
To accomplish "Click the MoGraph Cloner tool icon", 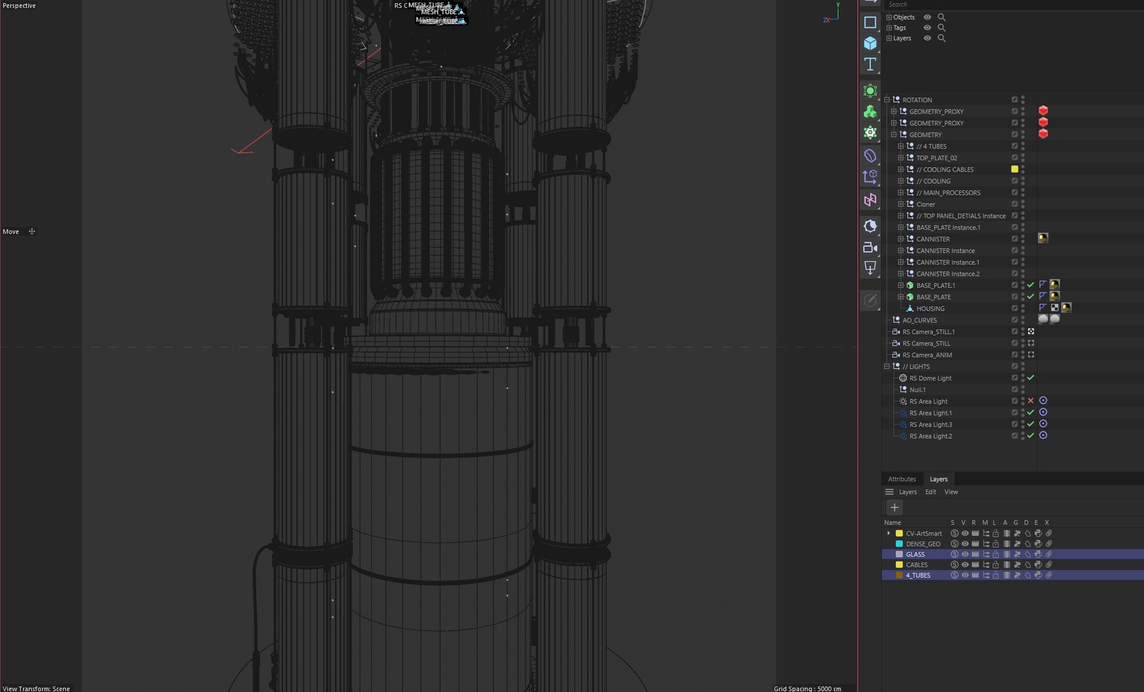I will 870,112.
